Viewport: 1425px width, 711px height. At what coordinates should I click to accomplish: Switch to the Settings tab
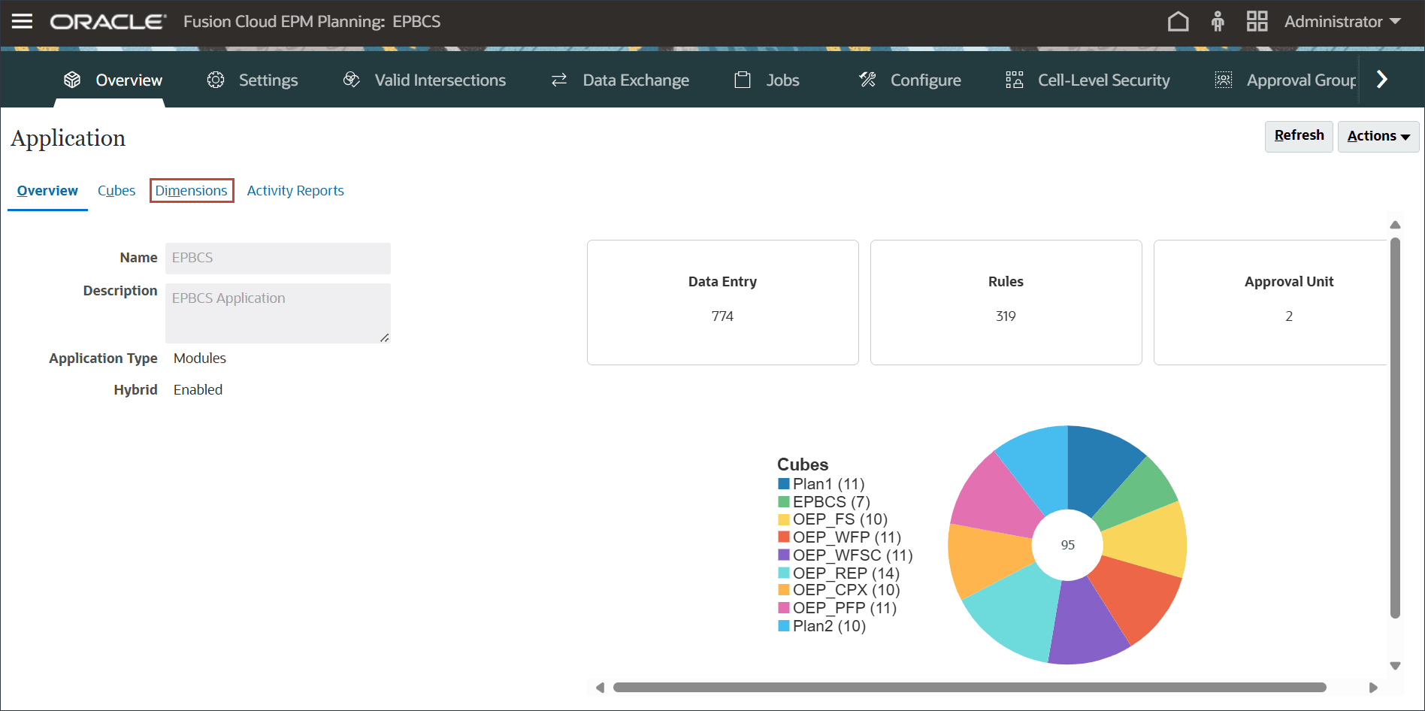coord(253,80)
